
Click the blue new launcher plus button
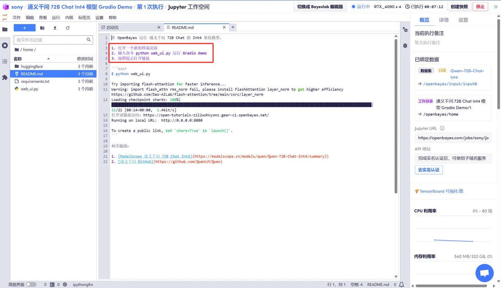point(25,28)
